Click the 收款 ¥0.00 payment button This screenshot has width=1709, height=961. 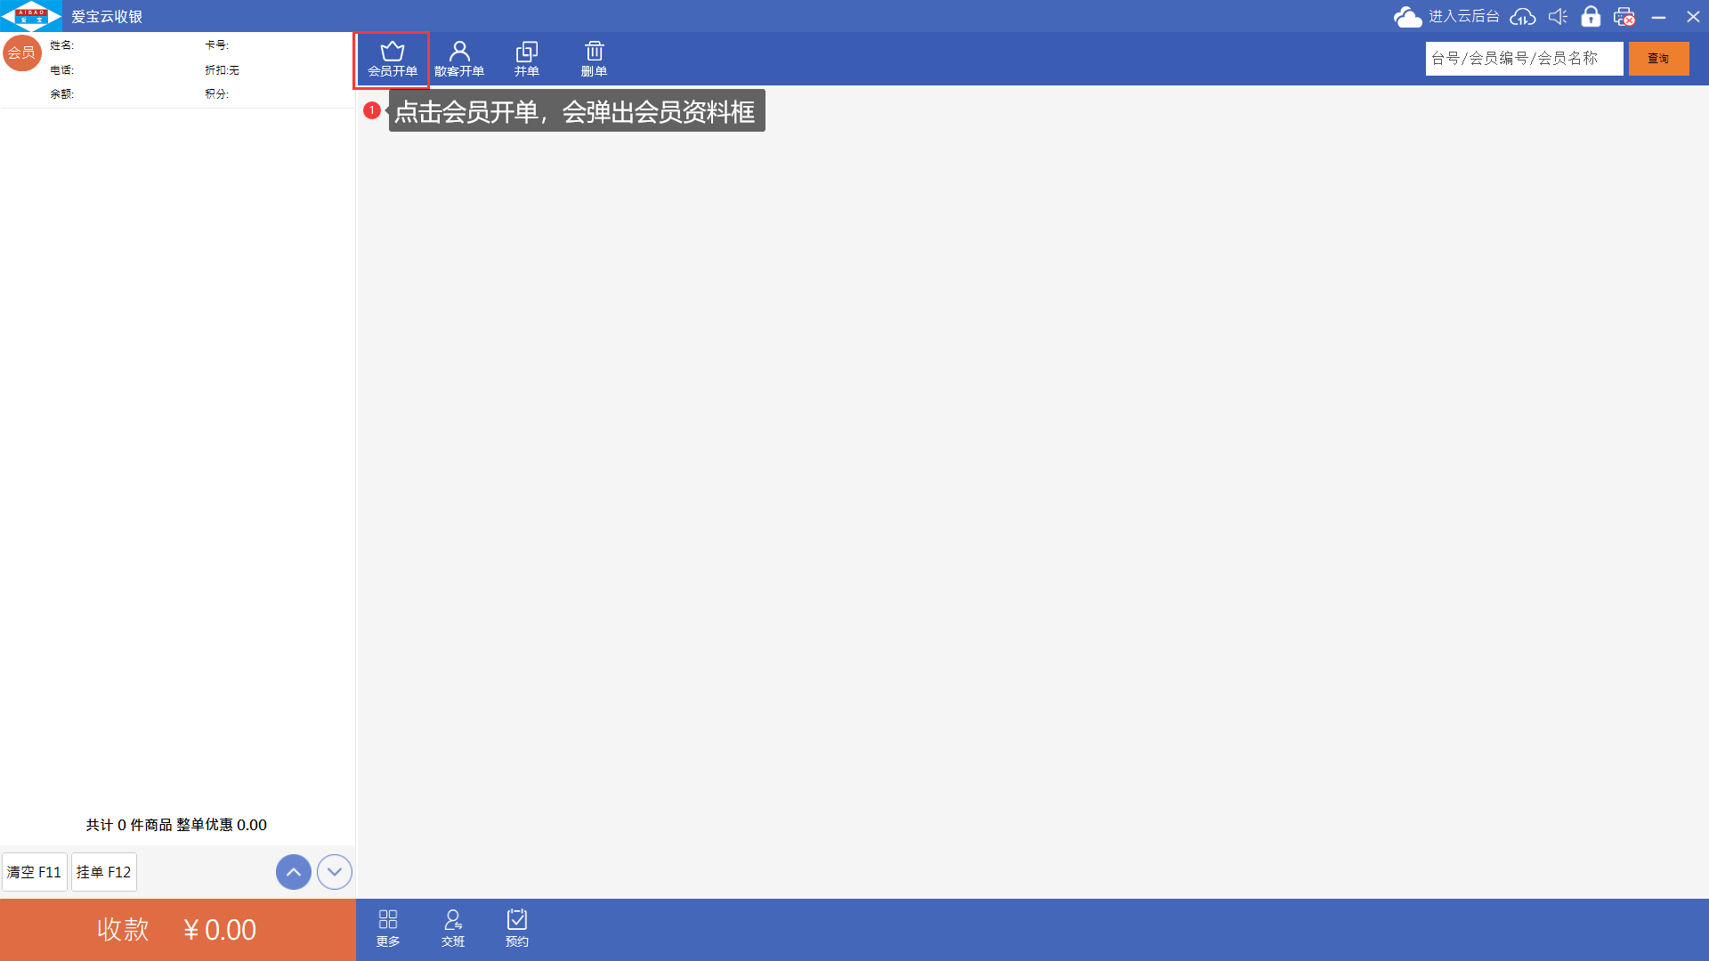[177, 930]
